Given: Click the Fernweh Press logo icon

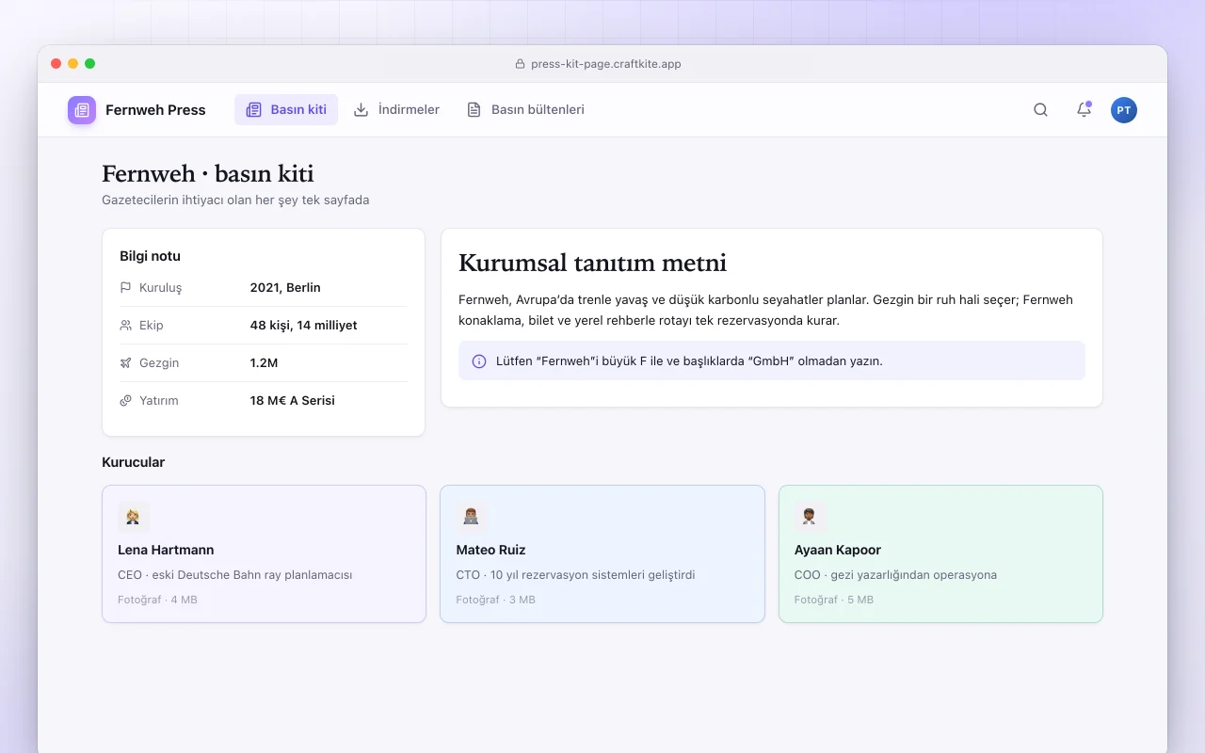Looking at the screenshot, I should tap(82, 110).
